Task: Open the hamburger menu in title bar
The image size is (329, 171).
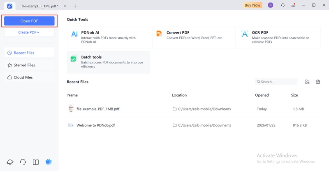Action: coord(293,5)
